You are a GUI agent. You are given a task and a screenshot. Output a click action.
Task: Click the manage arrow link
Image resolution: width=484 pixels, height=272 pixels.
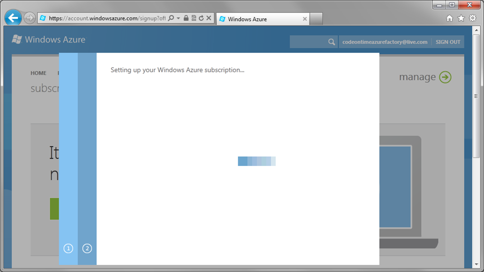(x=425, y=77)
